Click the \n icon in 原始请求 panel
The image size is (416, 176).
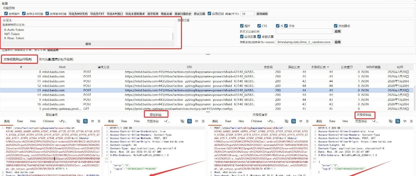tap(92, 121)
